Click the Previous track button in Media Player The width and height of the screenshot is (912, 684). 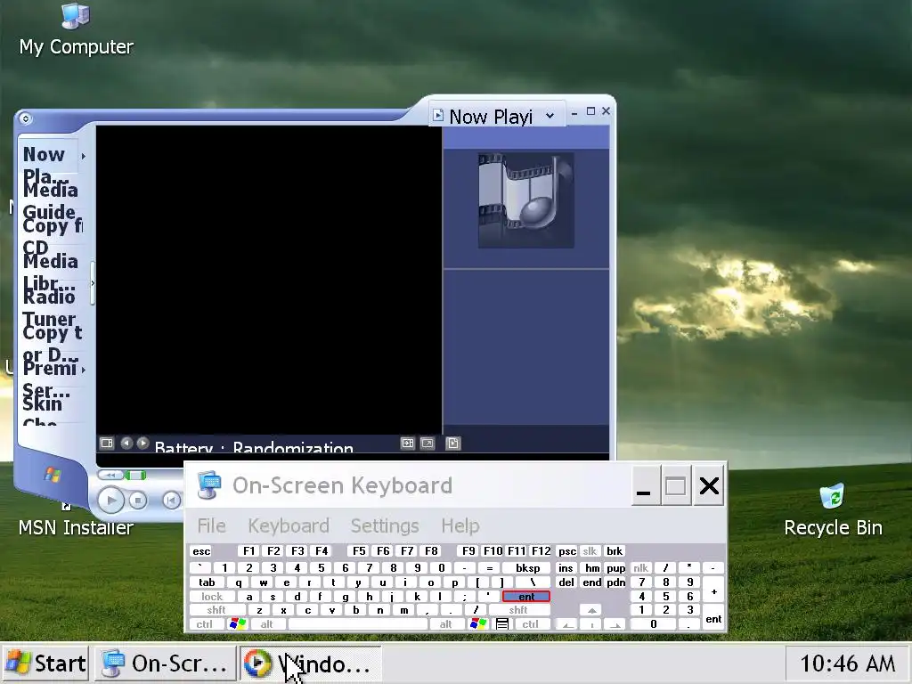pos(172,501)
